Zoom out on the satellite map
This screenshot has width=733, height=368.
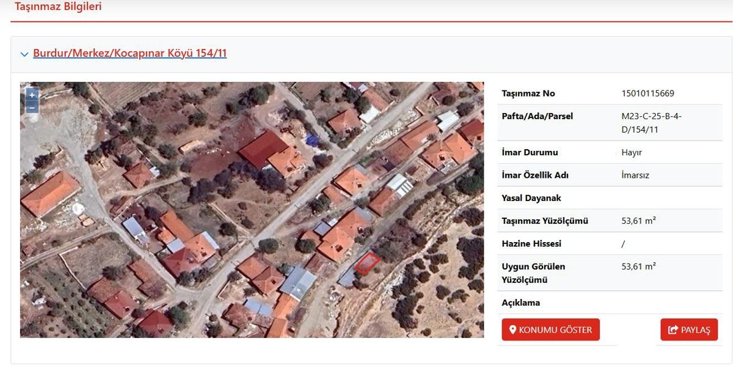32,107
